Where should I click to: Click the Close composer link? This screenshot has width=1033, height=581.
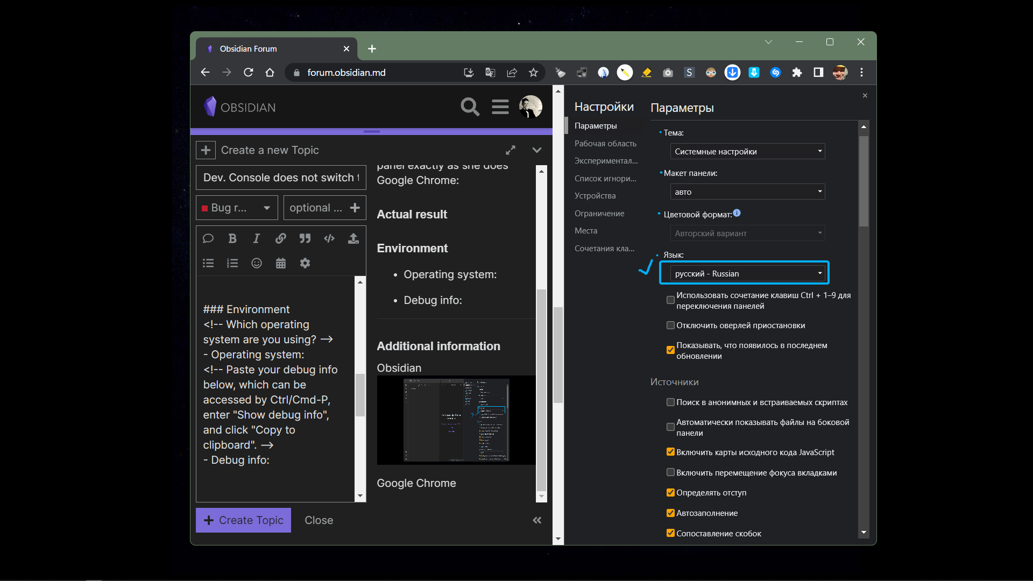319,520
